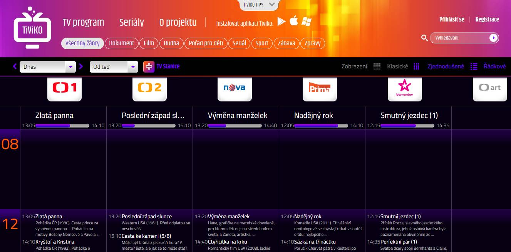The image size is (511, 252).
Task: Go to next day arrow
Action: click(x=81, y=66)
